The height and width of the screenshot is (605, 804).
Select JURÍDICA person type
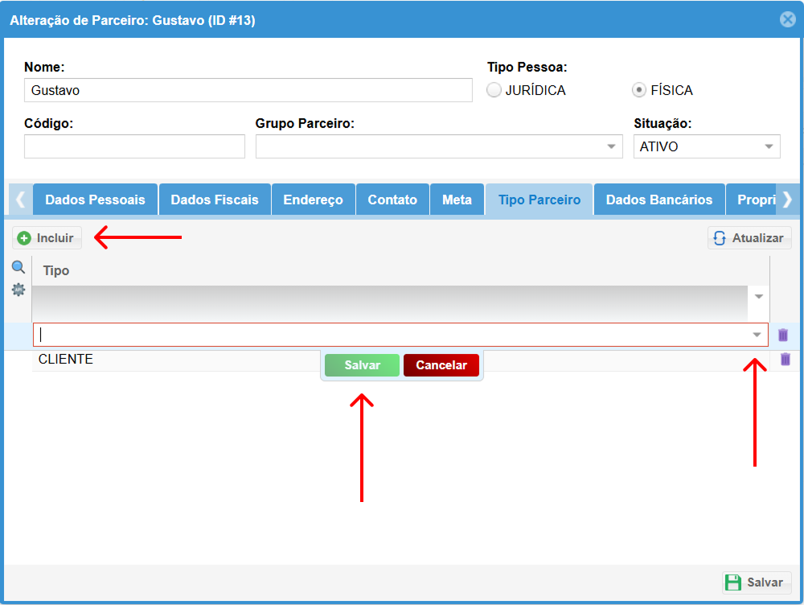click(494, 90)
